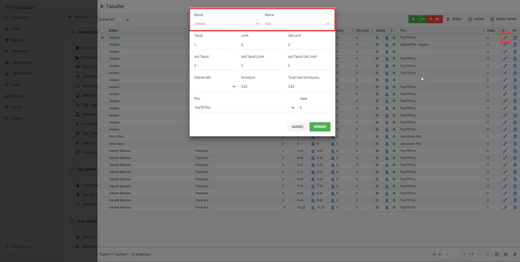Check the second Deniz Bank row checkbox
Screen dimensions: 520x262
pos(102,144)
